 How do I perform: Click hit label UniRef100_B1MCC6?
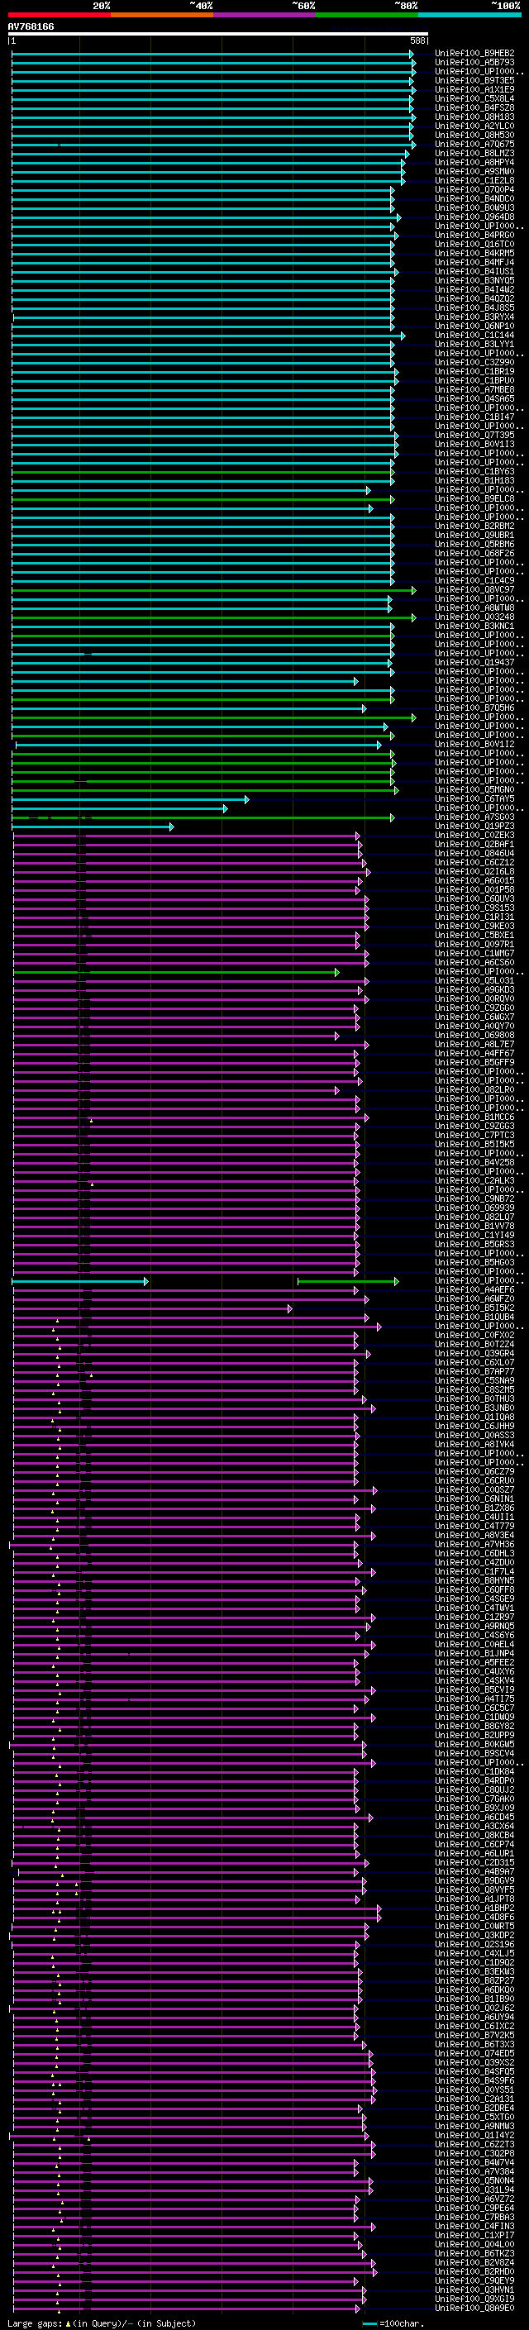[x=474, y=1117]
